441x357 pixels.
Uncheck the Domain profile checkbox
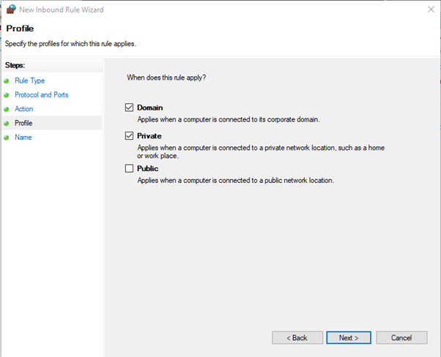tap(129, 108)
